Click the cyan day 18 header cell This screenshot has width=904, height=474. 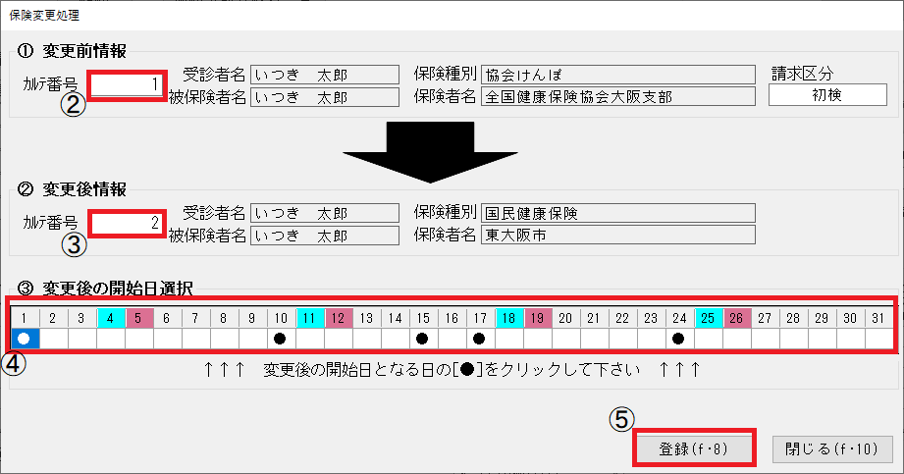tap(508, 318)
